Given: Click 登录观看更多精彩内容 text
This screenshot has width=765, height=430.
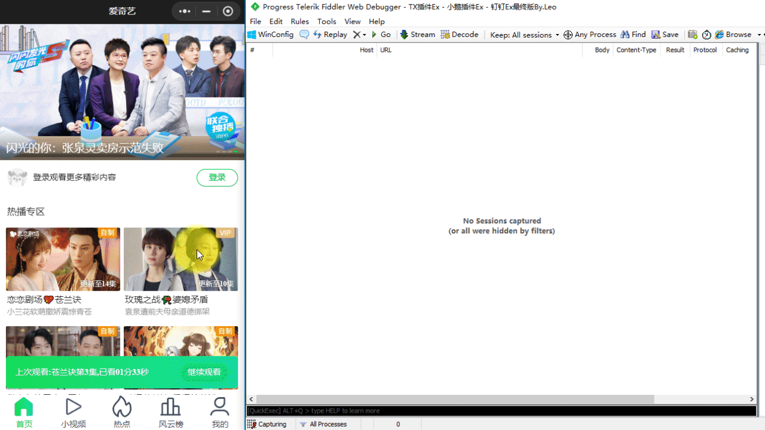Looking at the screenshot, I should point(75,177).
